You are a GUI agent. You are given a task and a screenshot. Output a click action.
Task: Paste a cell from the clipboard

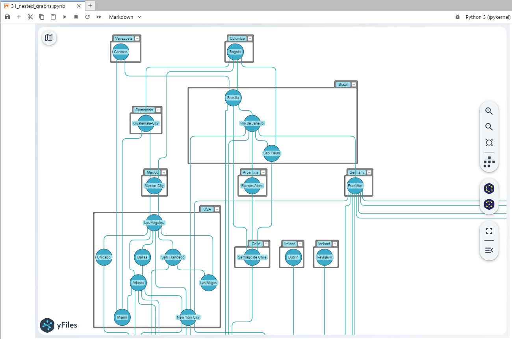[x=53, y=17]
